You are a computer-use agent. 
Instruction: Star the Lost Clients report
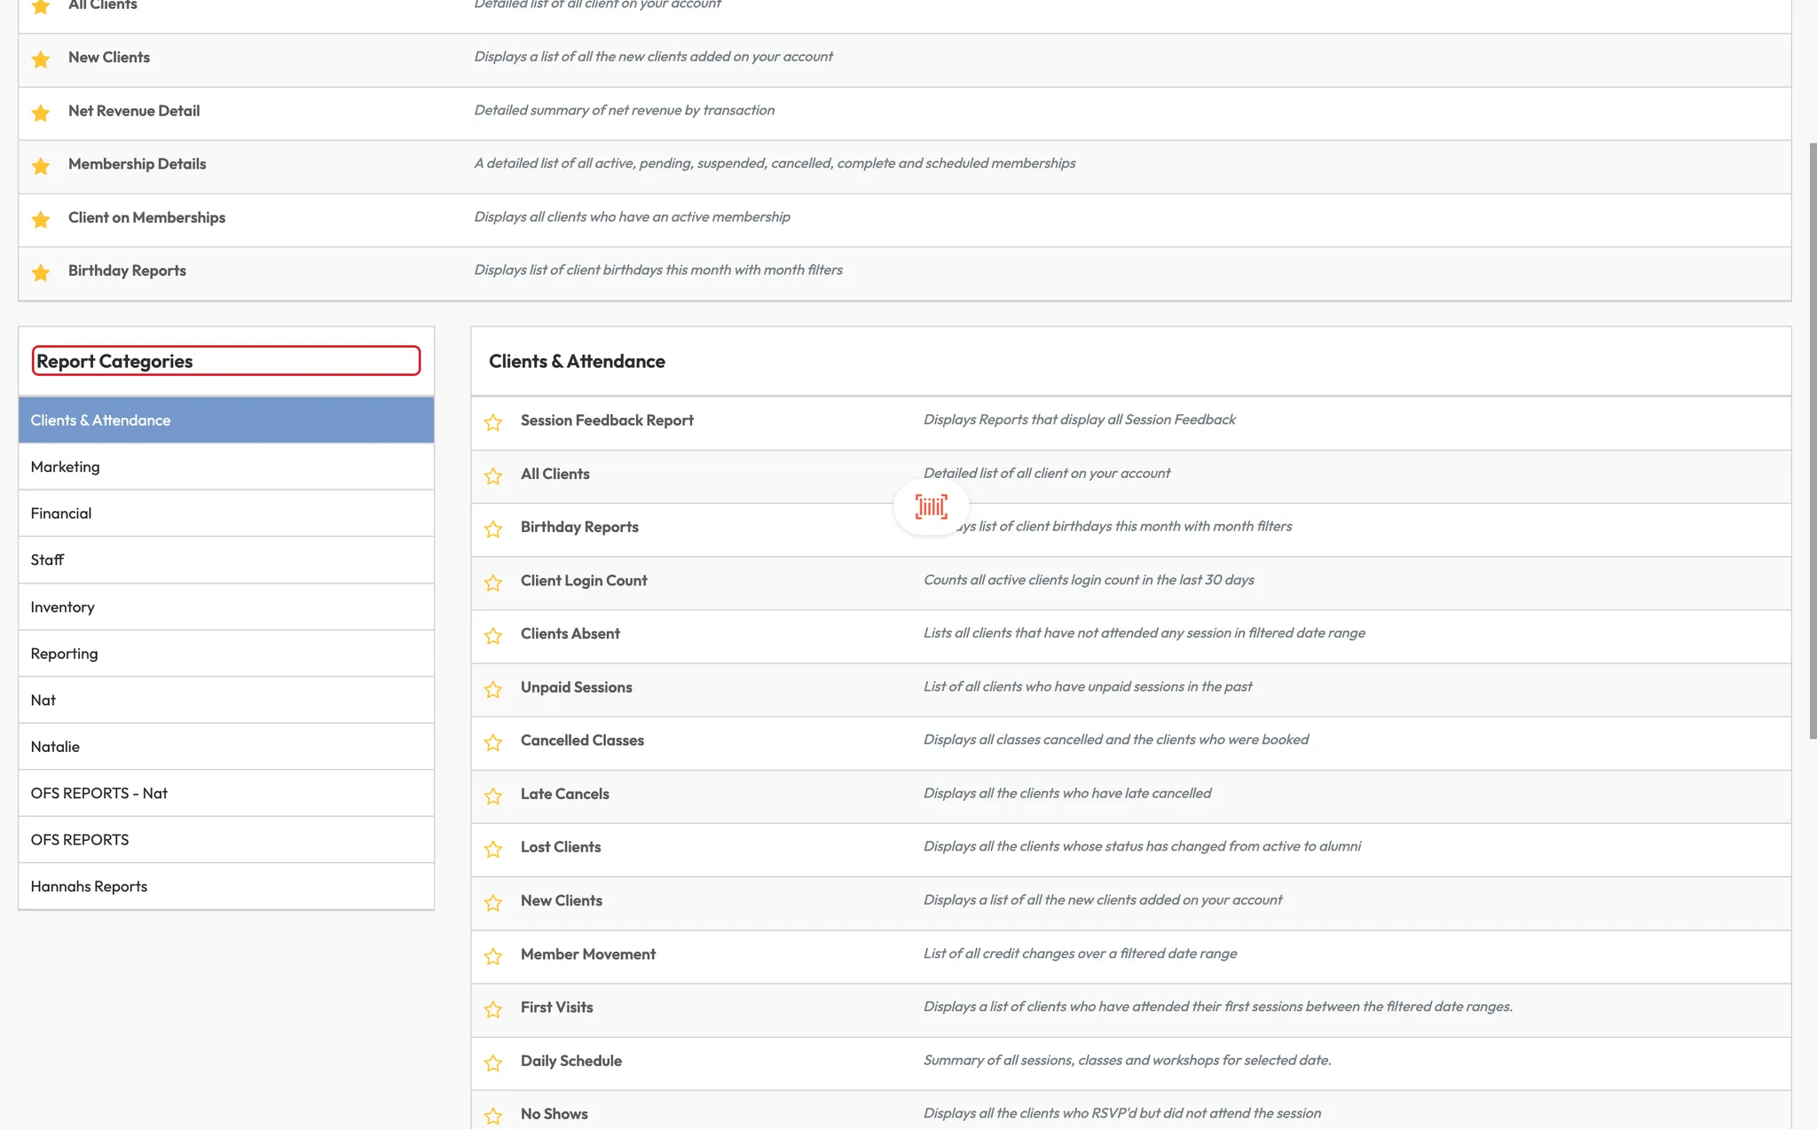493,849
